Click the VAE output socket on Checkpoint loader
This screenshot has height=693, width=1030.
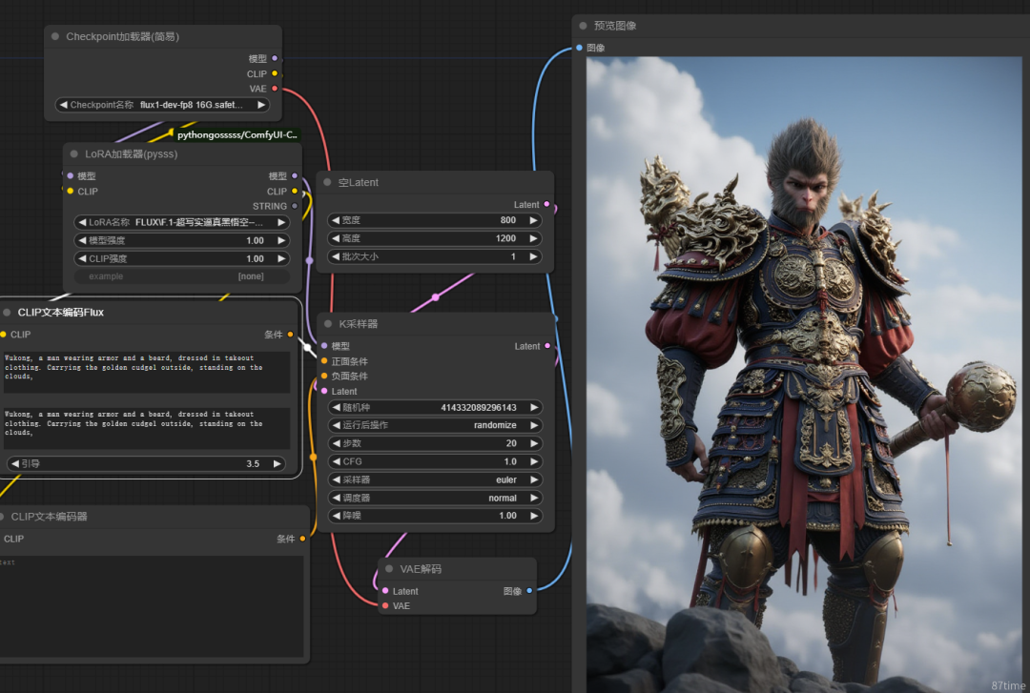coord(275,89)
